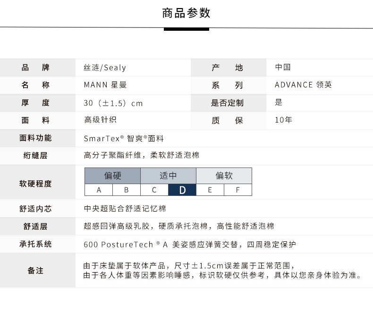Select the 承托系统 label cell
Image resolution: width=373 pixels, height=327 pixels.
38,244
